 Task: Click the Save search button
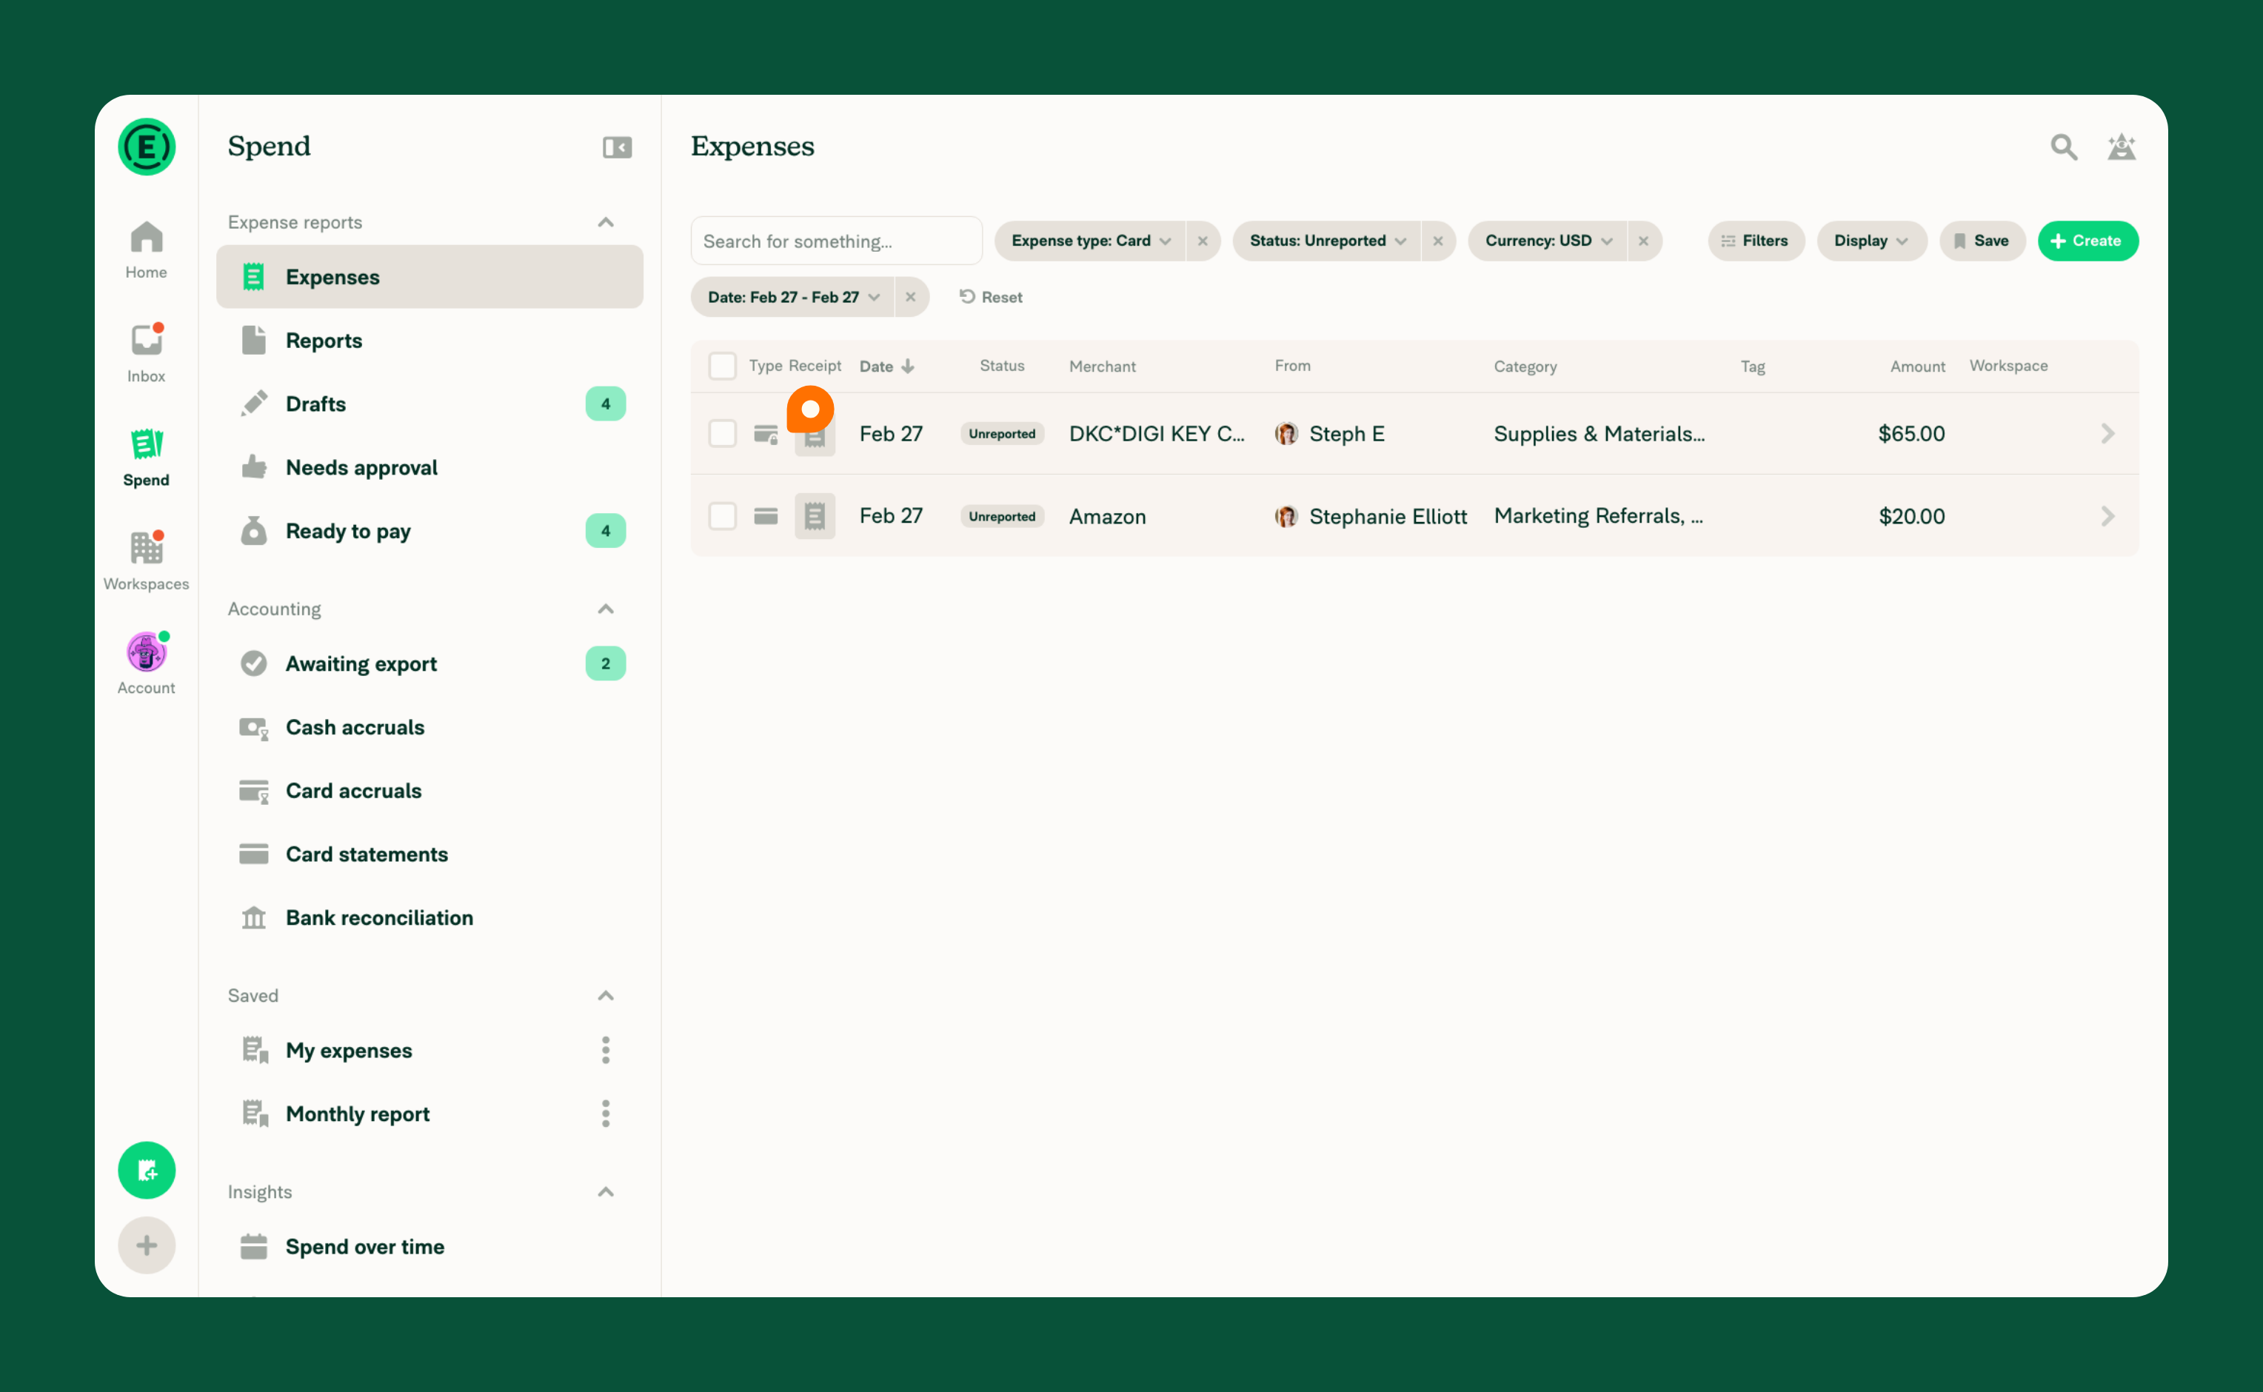click(1982, 241)
